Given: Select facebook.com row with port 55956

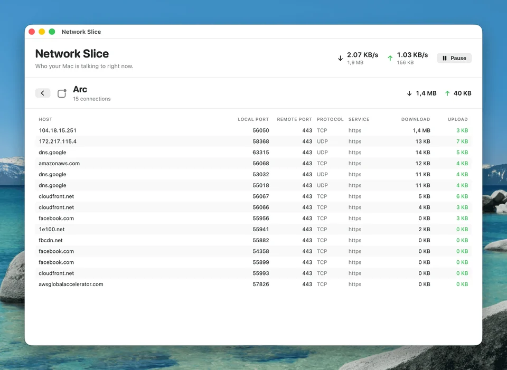Looking at the screenshot, I should 253,219.
